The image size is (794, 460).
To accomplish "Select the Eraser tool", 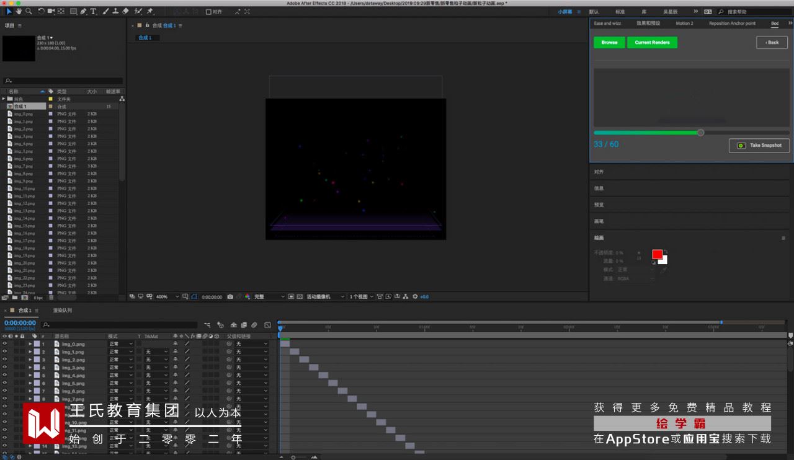I will click(x=126, y=11).
